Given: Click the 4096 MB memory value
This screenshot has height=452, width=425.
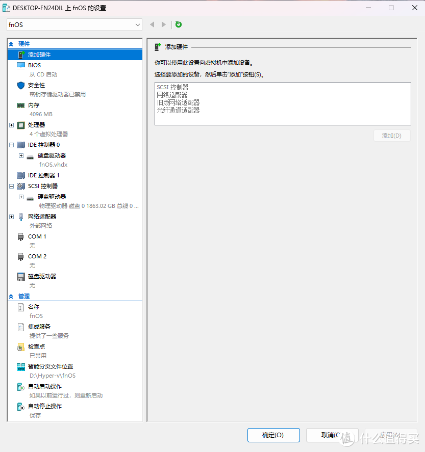Looking at the screenshot, I should [41, 114].
